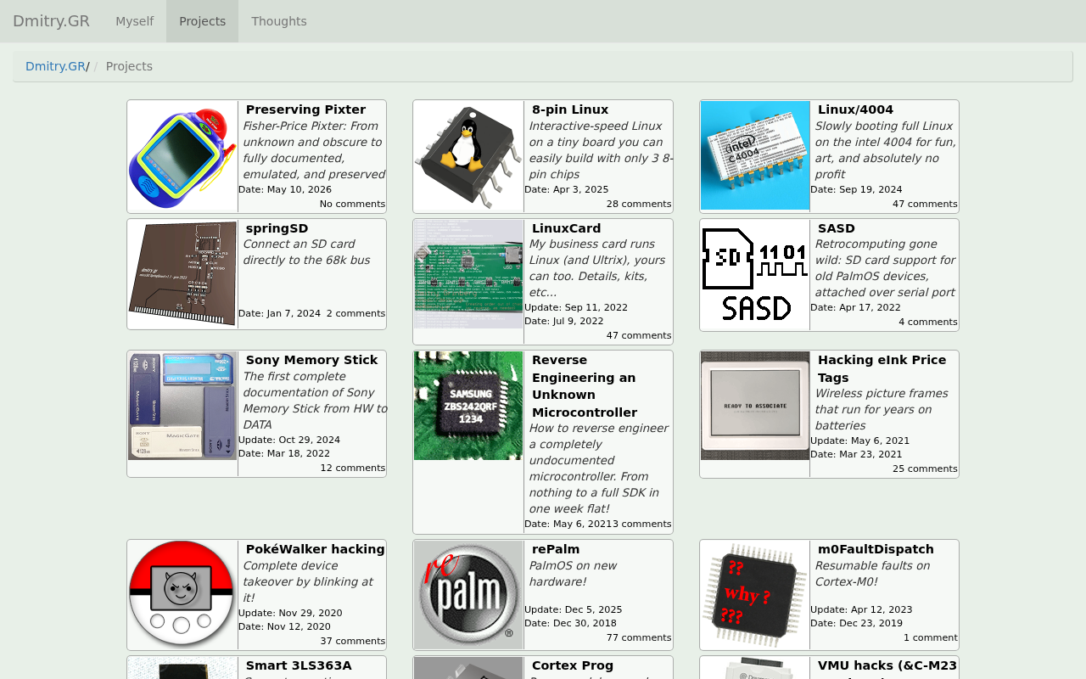The width and height of the screenshot is (1086, 679).
Task: Select the springSD circuit board image
Action: [182, 274]
